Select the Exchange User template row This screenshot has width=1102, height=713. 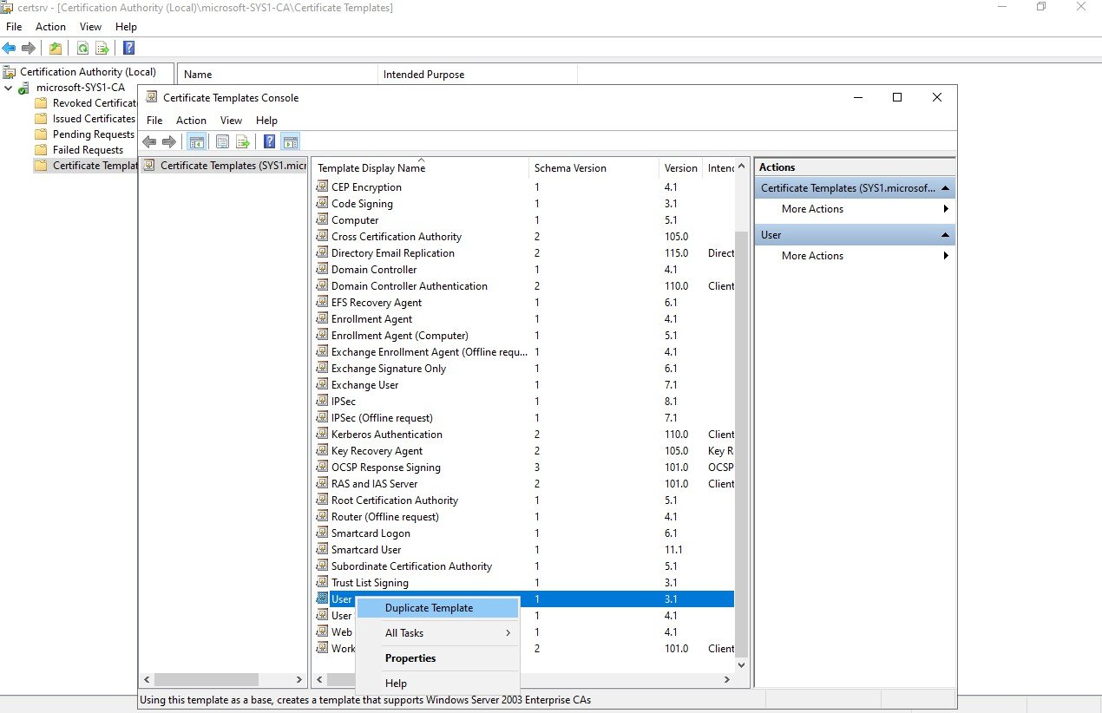[524, 384]
